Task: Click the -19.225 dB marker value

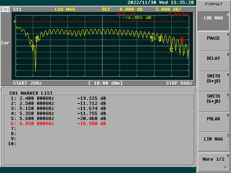Action: [91, 98]
